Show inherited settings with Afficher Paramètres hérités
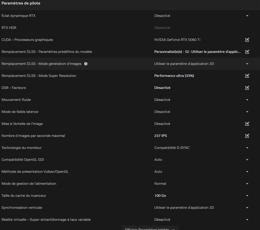Image resolution: width=260 pixels, height=230 pixels. coord(150,228)
